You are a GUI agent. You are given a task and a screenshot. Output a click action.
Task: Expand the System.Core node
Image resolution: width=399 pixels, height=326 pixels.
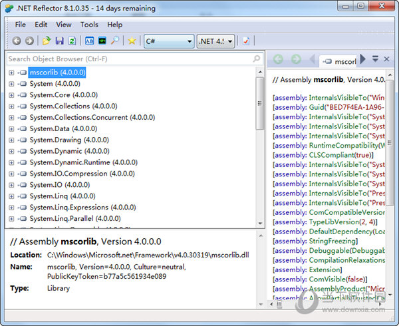(11, 95)
